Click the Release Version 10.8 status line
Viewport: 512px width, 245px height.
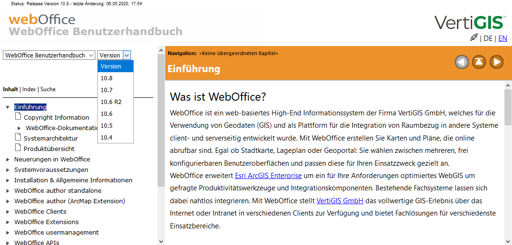(76, 4)
